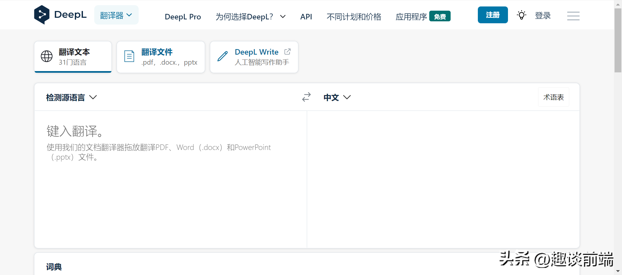Click the 词典 dictionary heading
The height and width of the screenshot is (275, 622).
coord(54,267)
